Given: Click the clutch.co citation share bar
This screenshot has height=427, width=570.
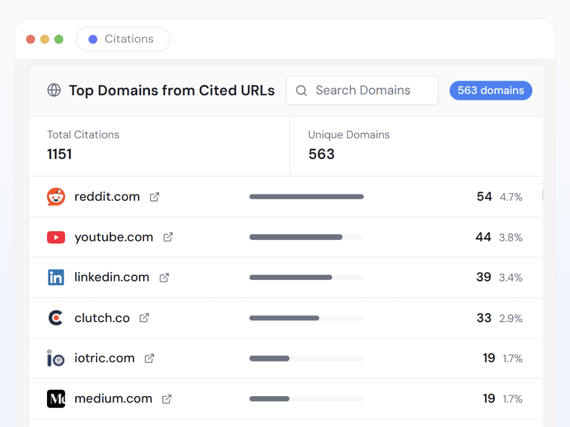Looking at the screenshot, I should pyautogui.click(x=306, y=318).
